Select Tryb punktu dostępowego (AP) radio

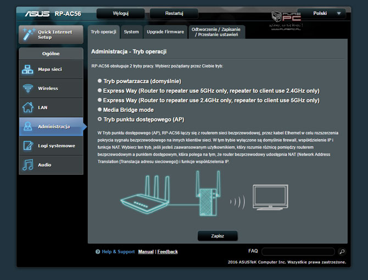[99, 119]
